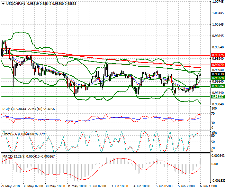Click the MACD scale value 0.000843
The width and height of the screenshot is (225, 190).
coord(218,156)
